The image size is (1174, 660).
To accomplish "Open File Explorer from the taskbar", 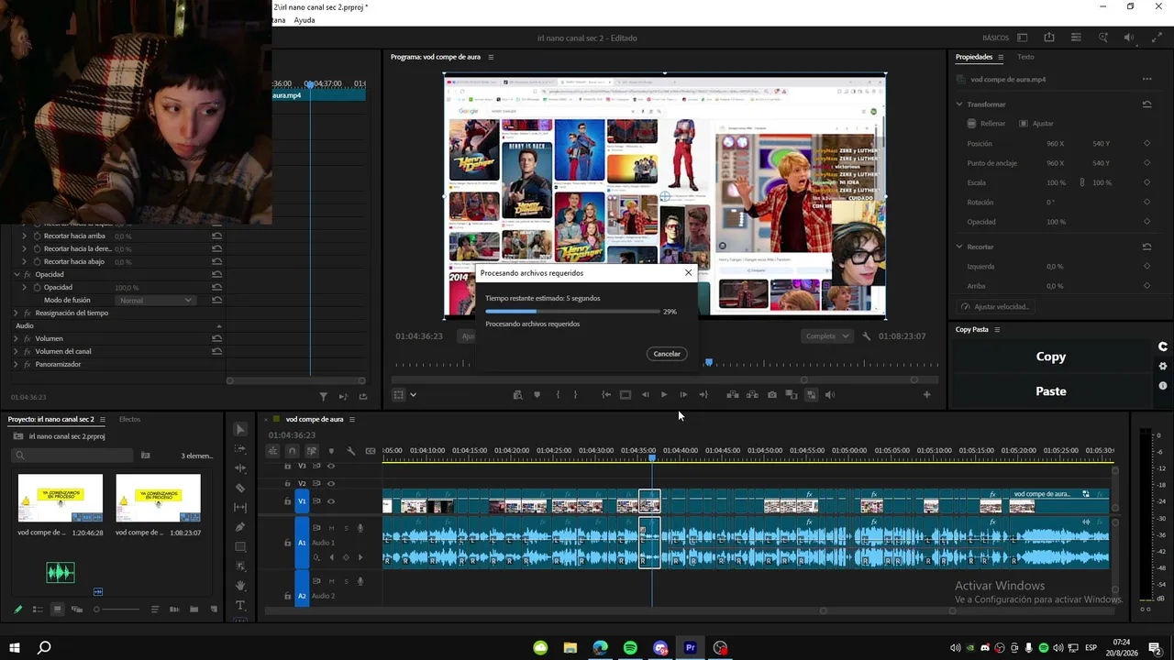I will [x=570, y=648].
